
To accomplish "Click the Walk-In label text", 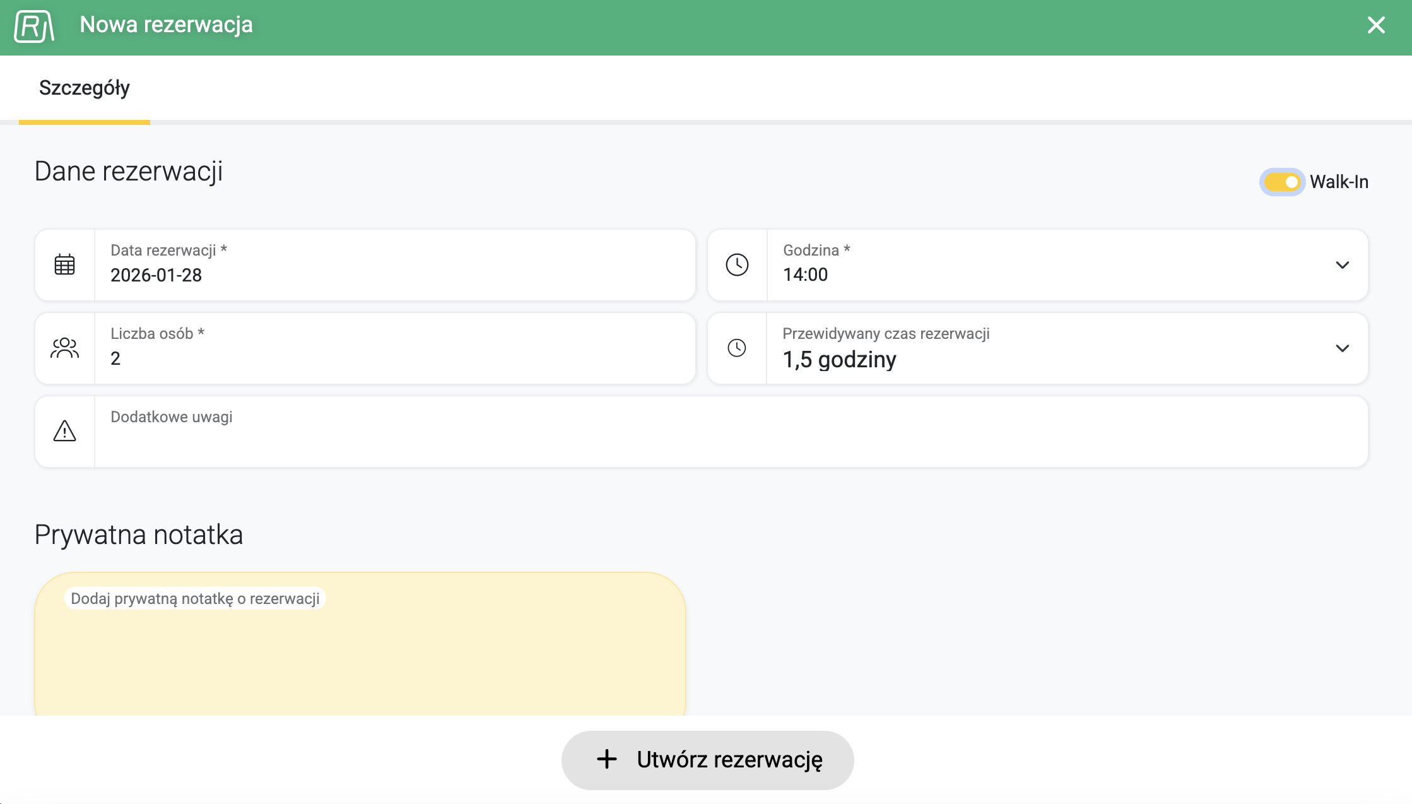I will click(x=1339, y=182).
